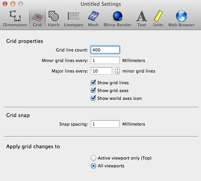Uncheck Show grid lines
This screenshot has width=201, height=181.
[x=93, y=83]
